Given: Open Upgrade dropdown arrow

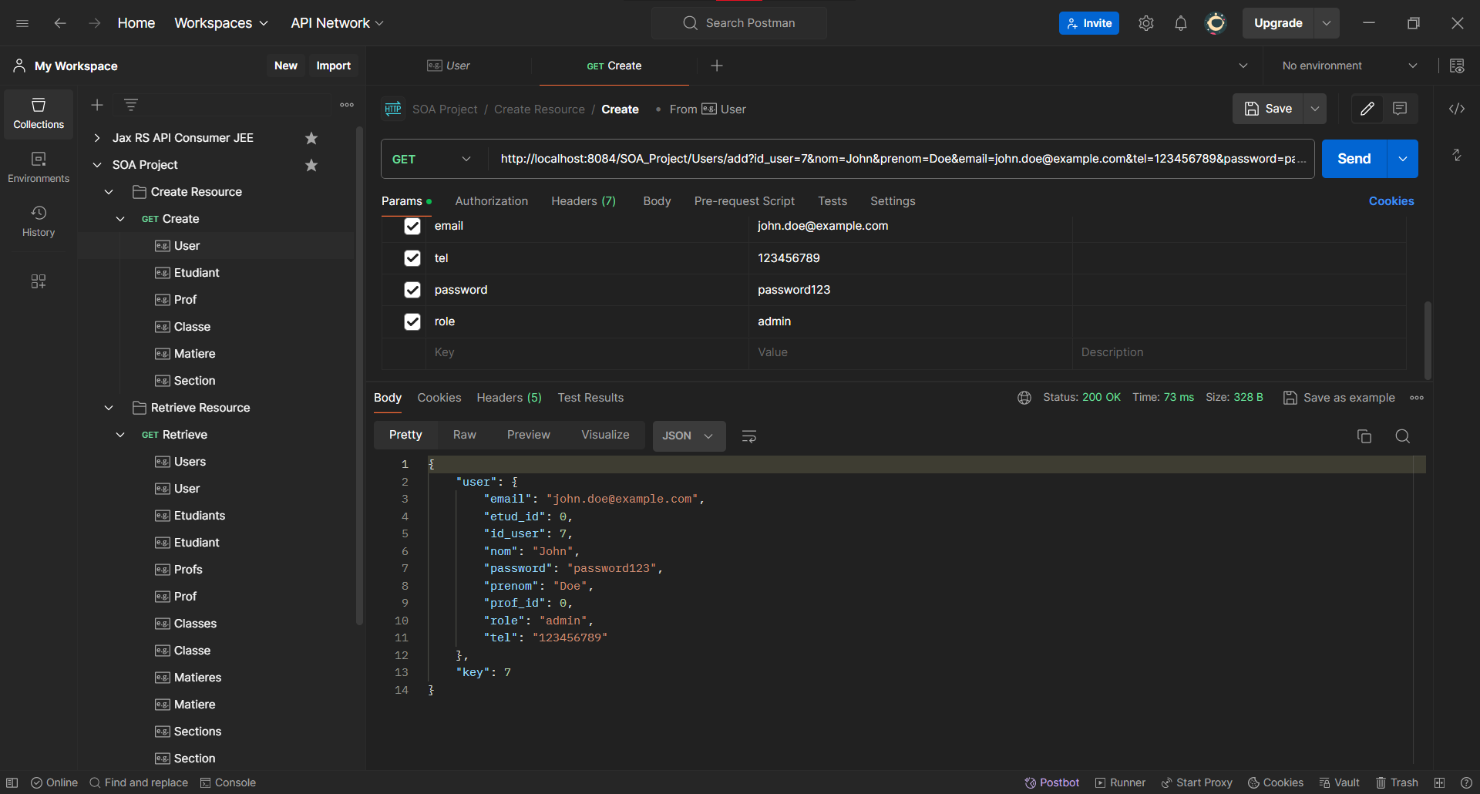Looking at the screenshot, I should click(1327, 23).
